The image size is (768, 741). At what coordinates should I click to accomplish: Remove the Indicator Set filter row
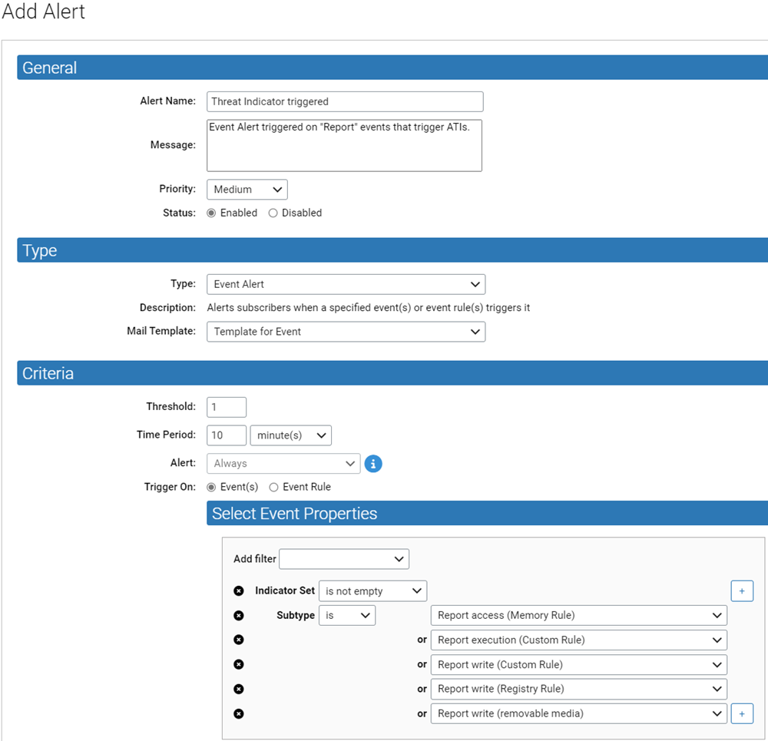coord(239,590)
